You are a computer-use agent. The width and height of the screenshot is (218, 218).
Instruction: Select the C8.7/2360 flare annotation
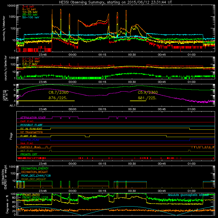59,92
